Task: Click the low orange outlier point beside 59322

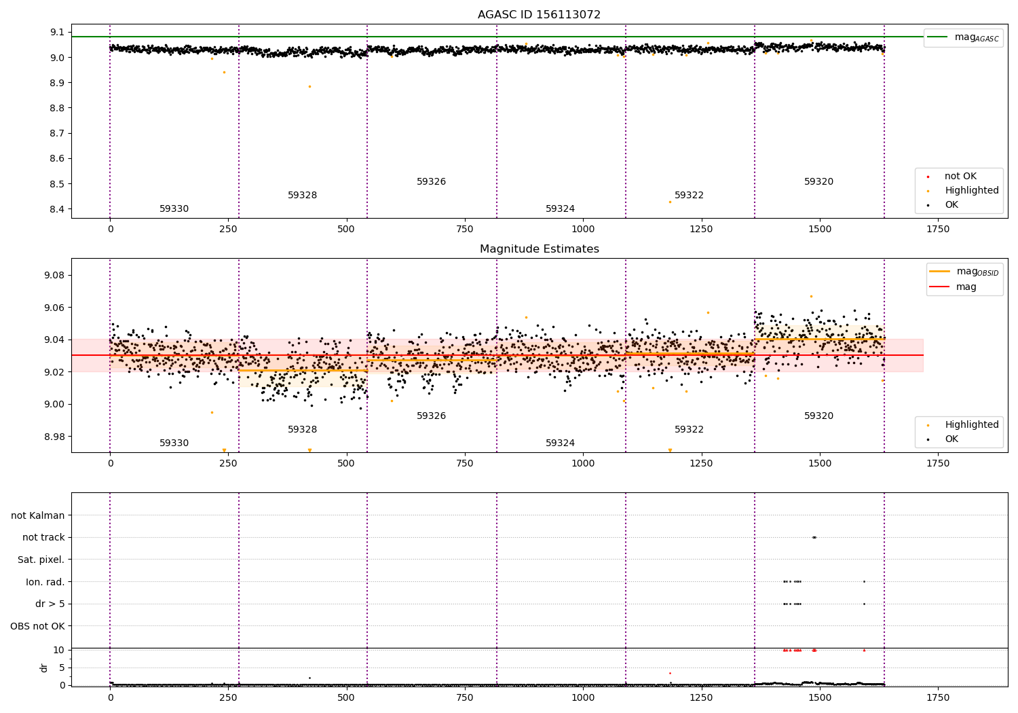Action: (x=670, y=202)
